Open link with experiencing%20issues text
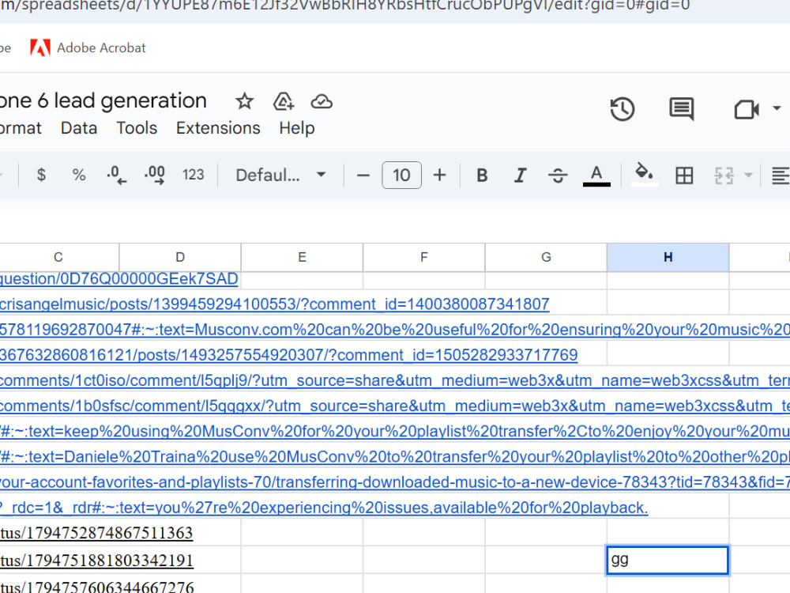This screenshot has width=790, height=593. tap(324, 508)
